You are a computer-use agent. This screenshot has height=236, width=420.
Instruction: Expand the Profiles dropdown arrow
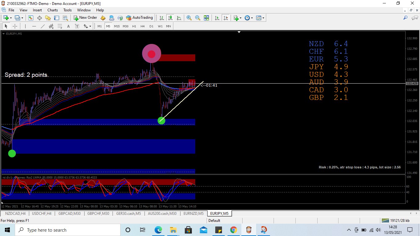[22, 18]
